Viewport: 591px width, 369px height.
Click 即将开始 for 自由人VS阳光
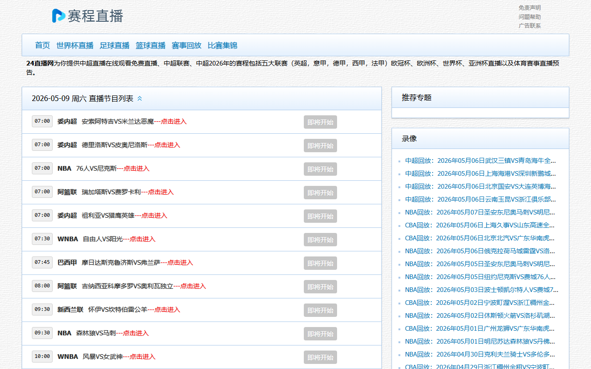(320, 240)
